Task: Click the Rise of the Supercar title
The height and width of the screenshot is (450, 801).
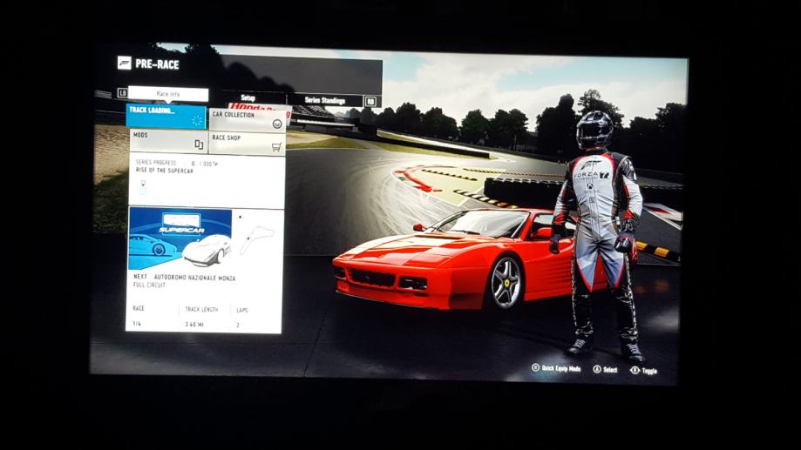Action: (x=165, y=171)
